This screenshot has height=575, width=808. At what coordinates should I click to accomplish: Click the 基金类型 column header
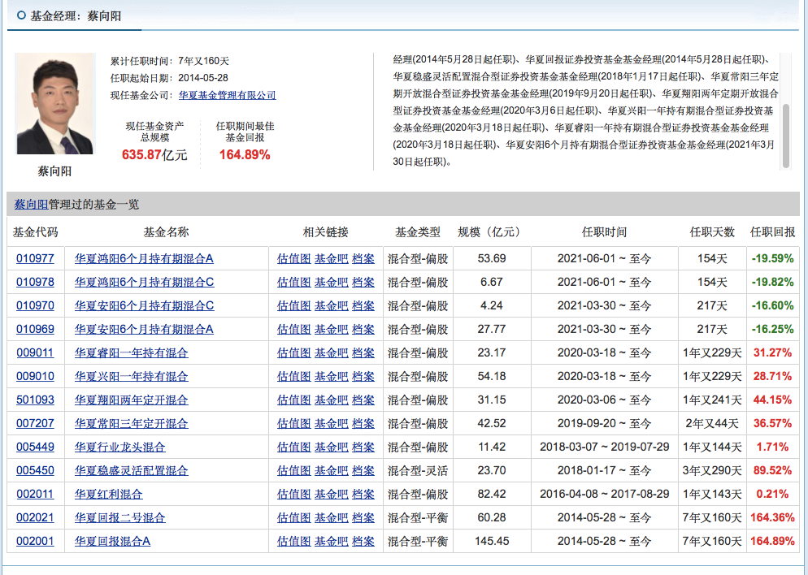pyautogui.click(x=418, y=232)
